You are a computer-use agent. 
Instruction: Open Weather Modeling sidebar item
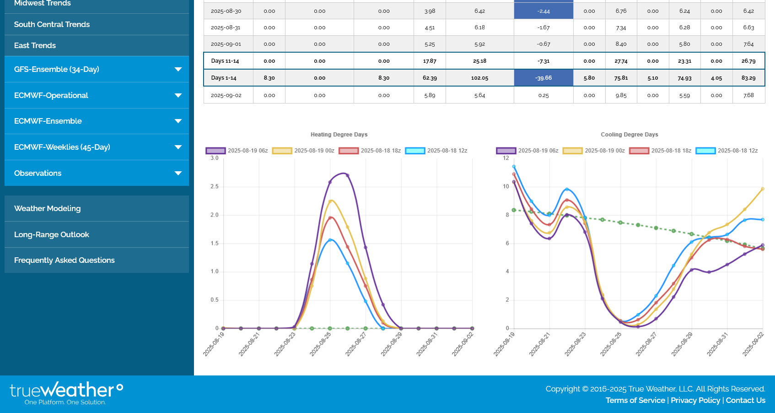(x=47, y=209)
